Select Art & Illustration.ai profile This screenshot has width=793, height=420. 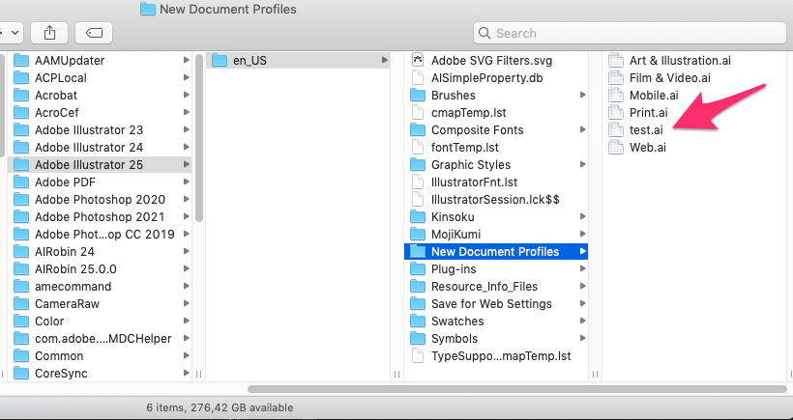pos(679,61)
